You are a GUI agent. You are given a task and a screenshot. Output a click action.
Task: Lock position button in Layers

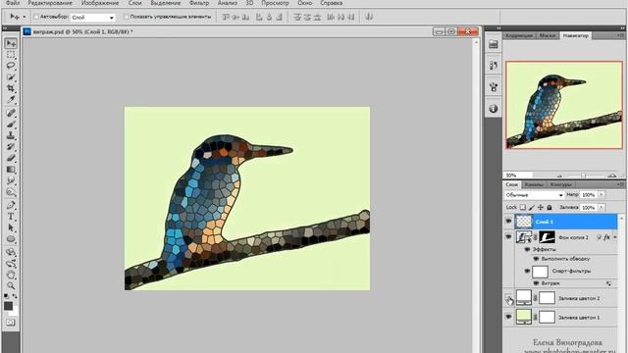(x=541, y=207)
